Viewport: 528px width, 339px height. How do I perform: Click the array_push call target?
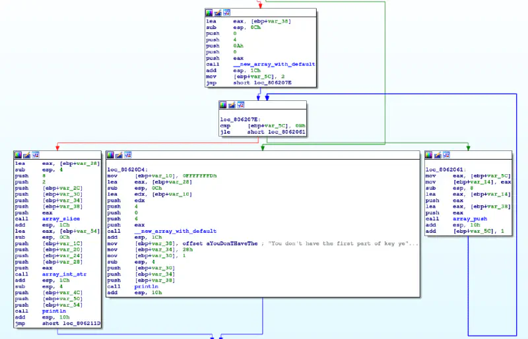coord(469,218)
